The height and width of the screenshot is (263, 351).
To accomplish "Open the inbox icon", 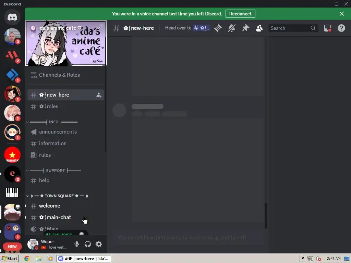I will point(327,28).
